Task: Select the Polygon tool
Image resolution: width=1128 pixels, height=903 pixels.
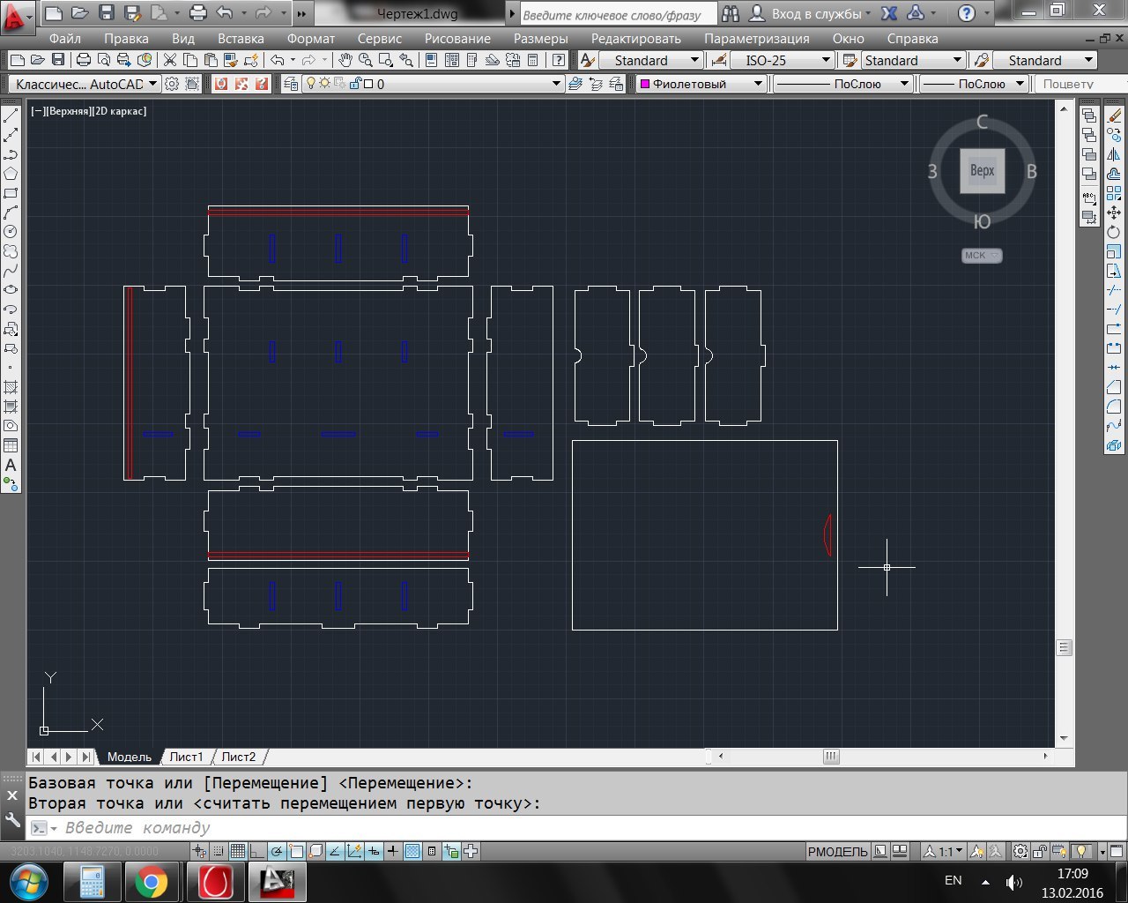Action: (x=11, y=174)
